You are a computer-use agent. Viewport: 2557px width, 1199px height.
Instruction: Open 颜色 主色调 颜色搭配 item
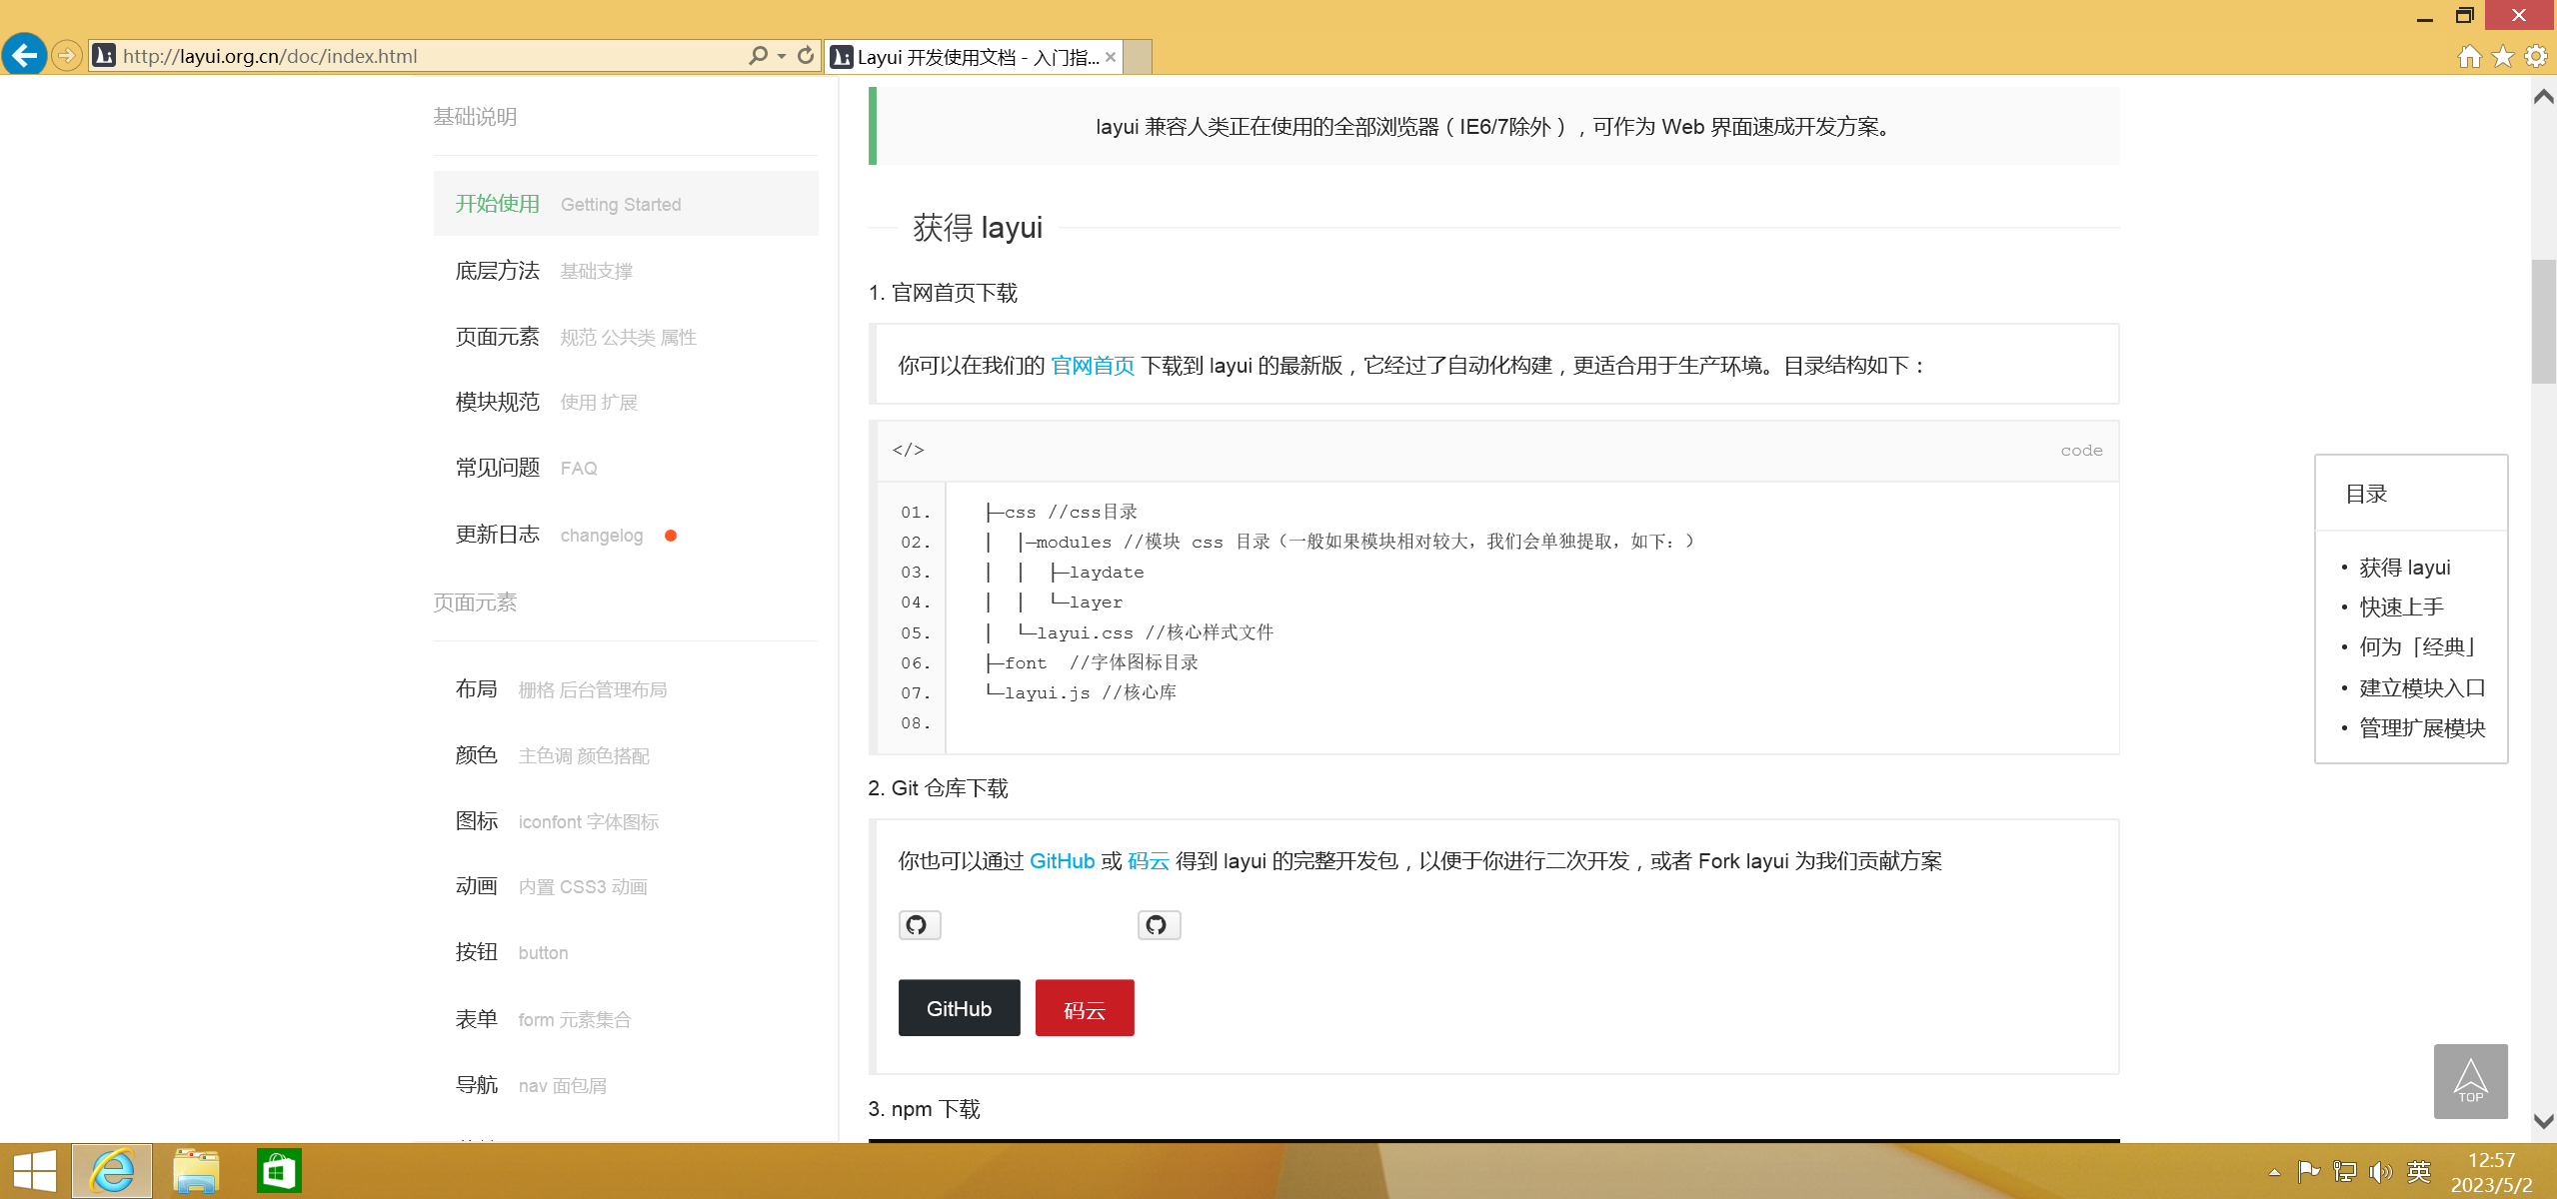626,755
